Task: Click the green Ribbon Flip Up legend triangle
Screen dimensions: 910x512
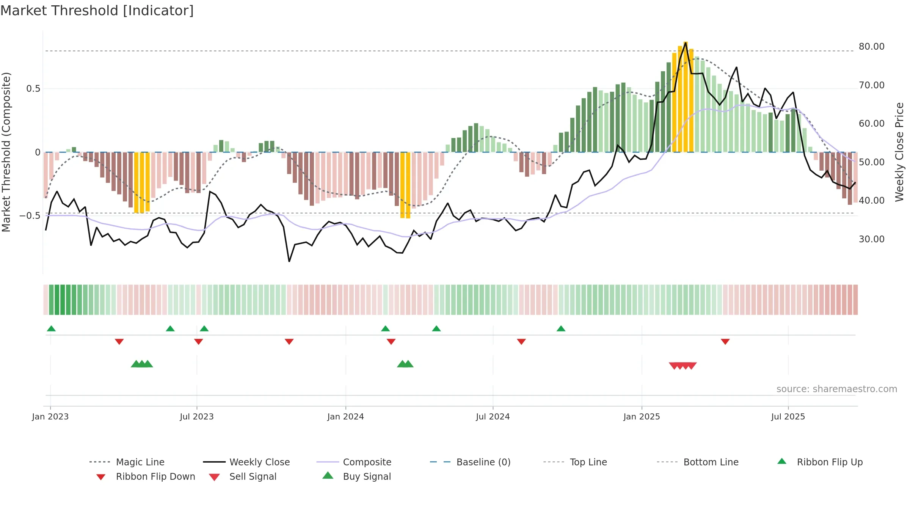Action: [x=782, y=461]
